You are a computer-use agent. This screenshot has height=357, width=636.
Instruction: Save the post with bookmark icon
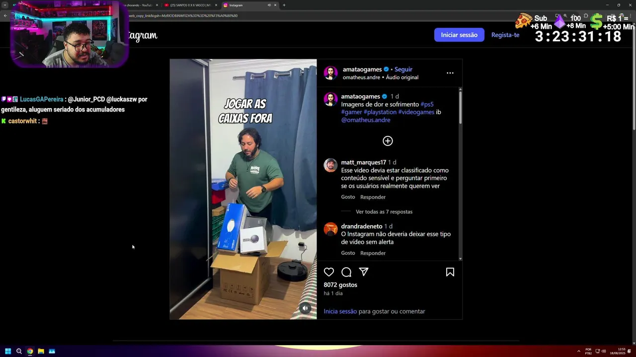coord(450,272)
